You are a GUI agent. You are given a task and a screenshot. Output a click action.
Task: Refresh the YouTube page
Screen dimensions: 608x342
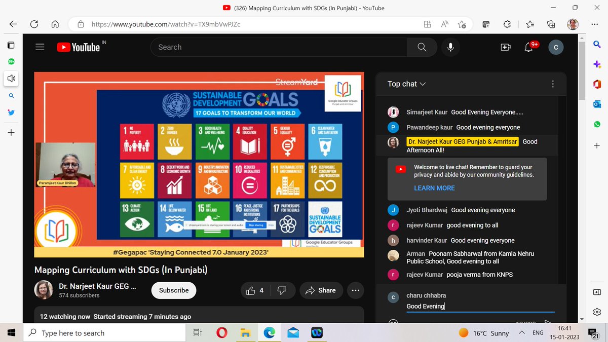coord(34,24)
